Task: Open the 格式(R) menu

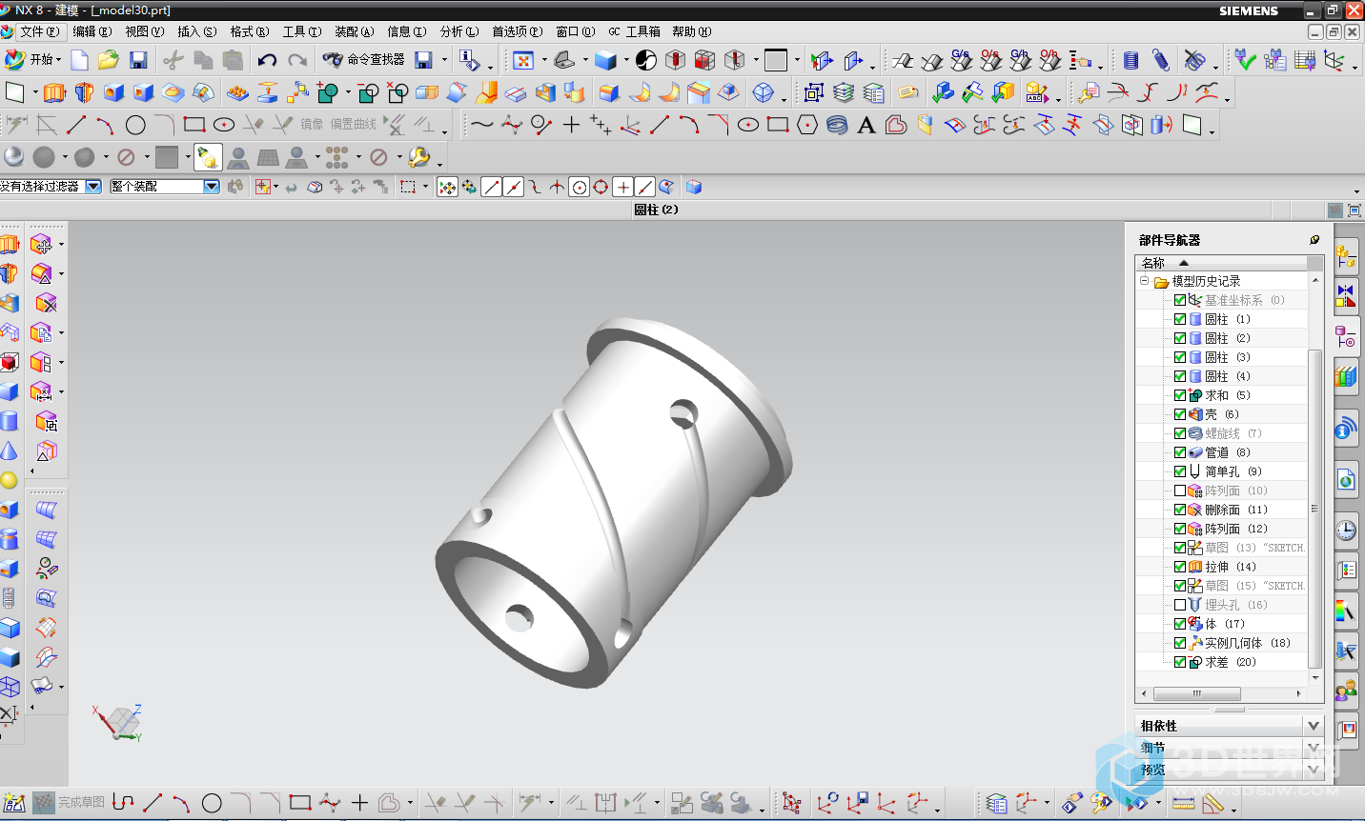Action: [250, 31]
